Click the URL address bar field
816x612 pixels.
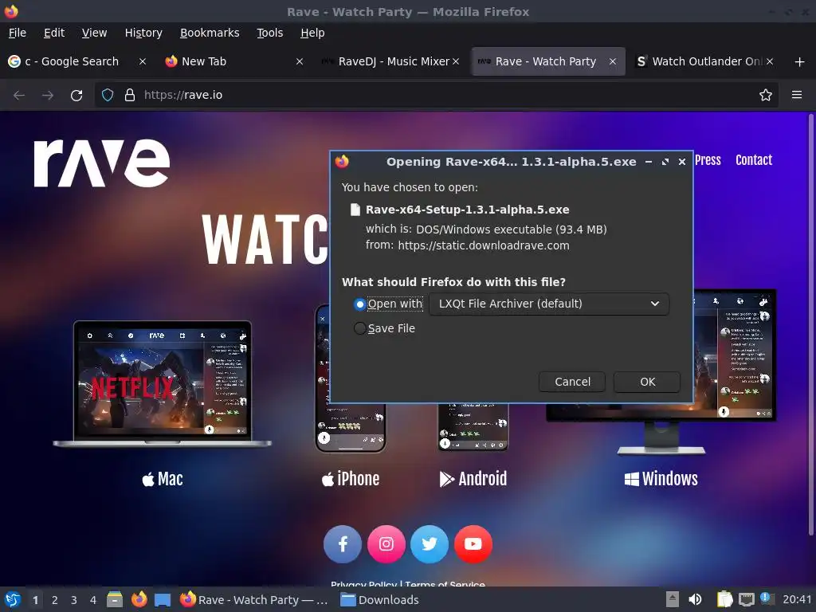436,96
